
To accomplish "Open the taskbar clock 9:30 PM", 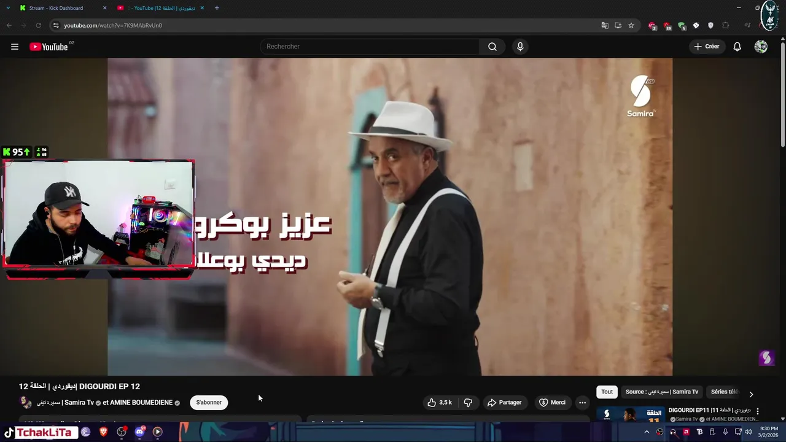I will pos(769,432).
